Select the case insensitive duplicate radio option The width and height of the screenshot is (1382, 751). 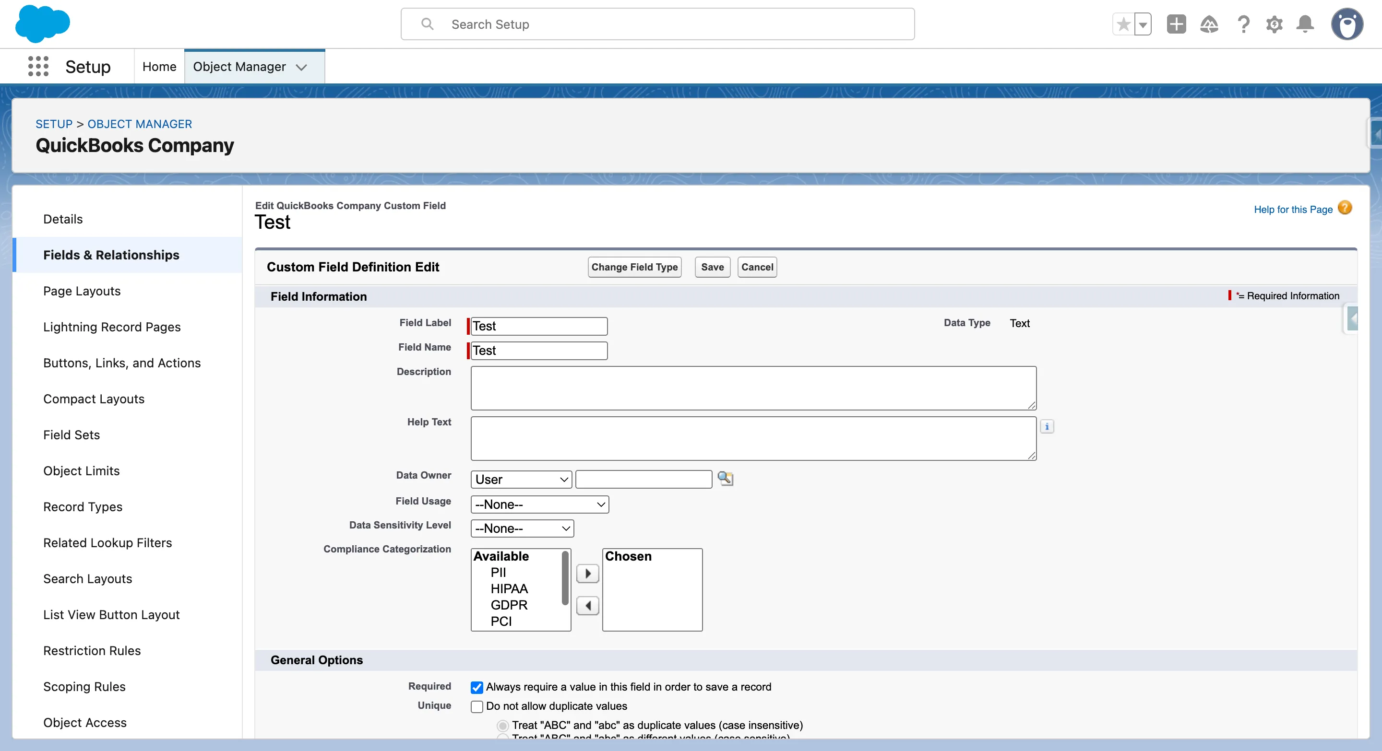pos(502,726)
